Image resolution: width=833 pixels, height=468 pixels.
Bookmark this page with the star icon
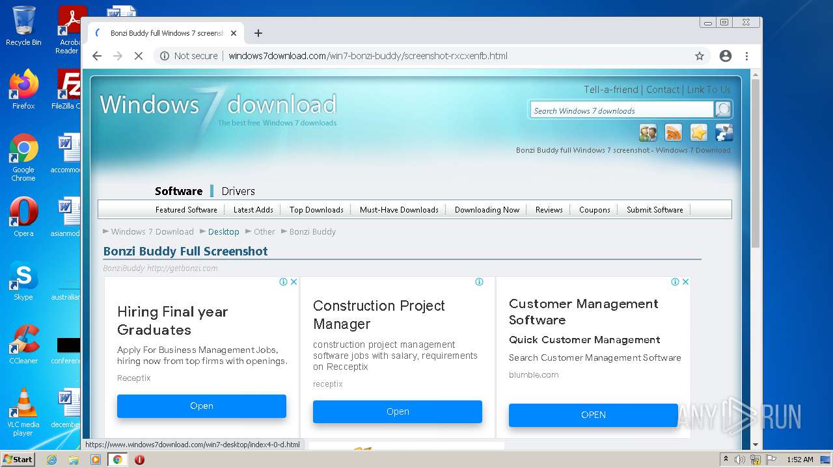click(x=700, y=56)
